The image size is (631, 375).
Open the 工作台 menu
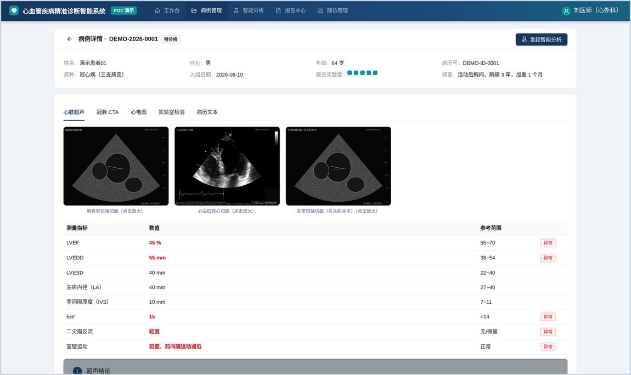pos(167,10)
